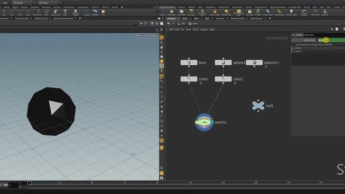Select the Font shelf tool
This screenshot has height=194, width=345.
65,12
